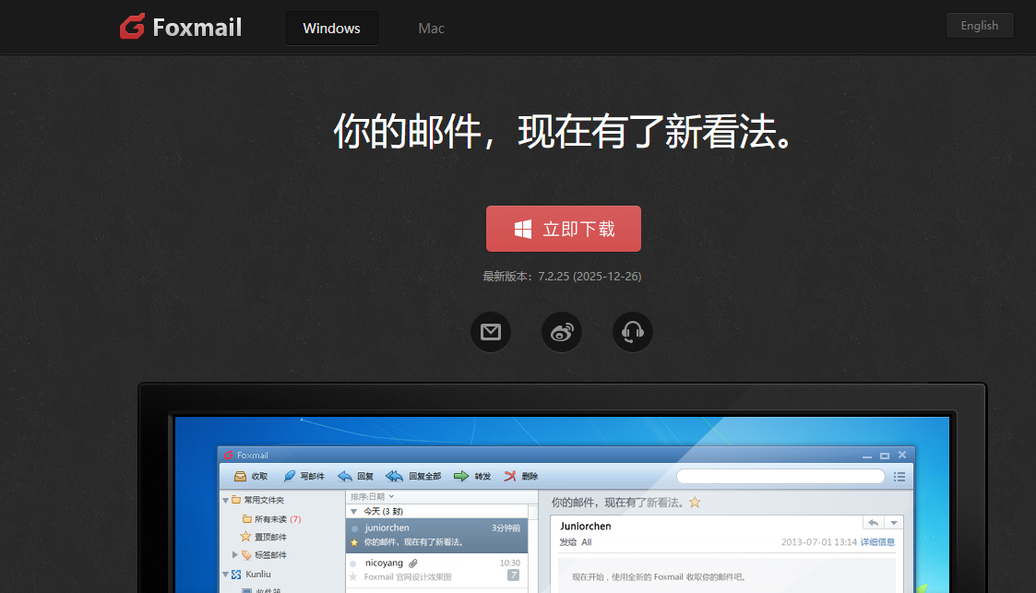The width and height of the screenshot is (1036, 593).
Task: Switch to the Mac tab
Action: point(431,29)
